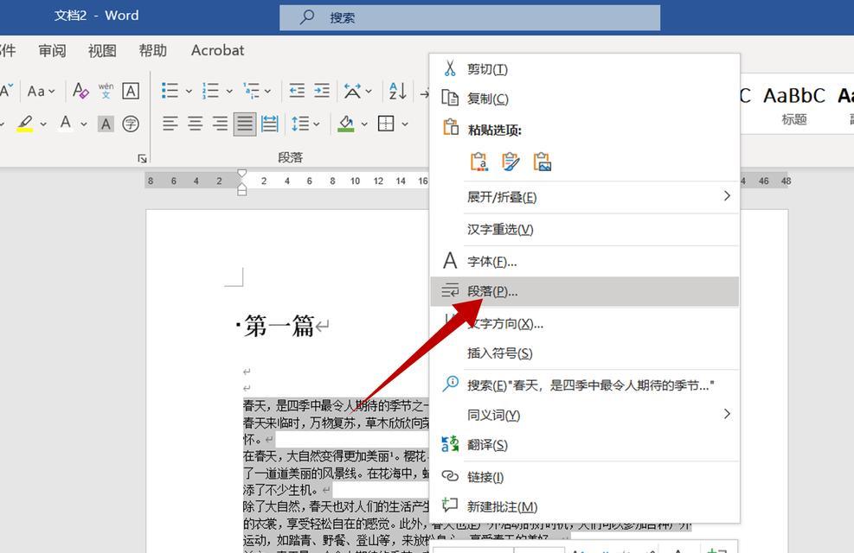854x553 pixels.
Task: Open the 视图 ribbon tab
Action: (x=102, y=51)
